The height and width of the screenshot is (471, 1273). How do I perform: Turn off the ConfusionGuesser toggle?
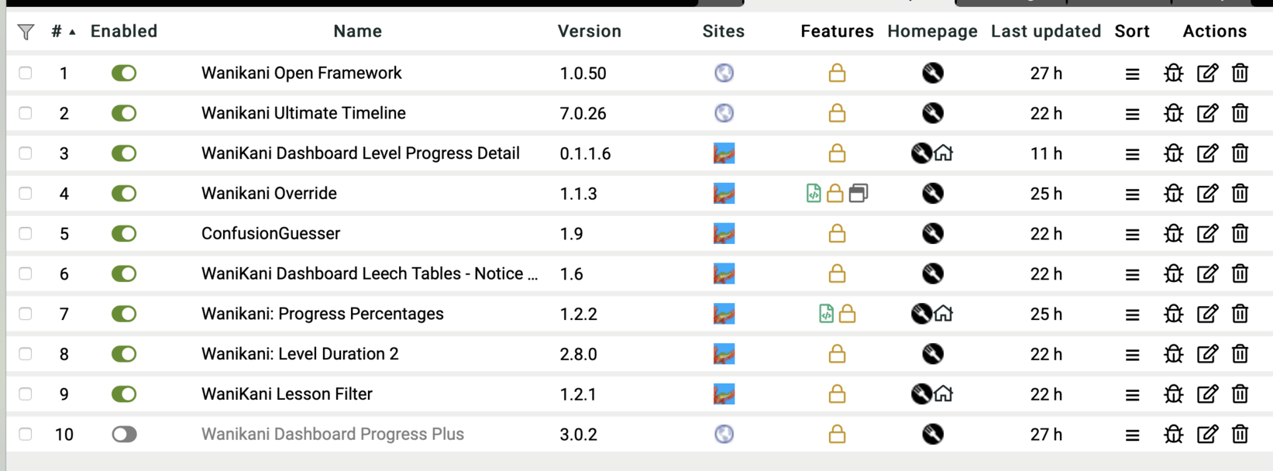click(124, 234)
